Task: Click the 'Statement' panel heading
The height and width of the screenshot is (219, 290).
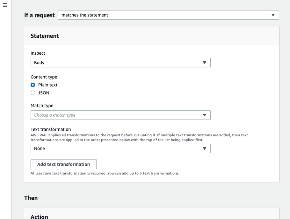Action: pyautogui.click(x=45, y=36)
